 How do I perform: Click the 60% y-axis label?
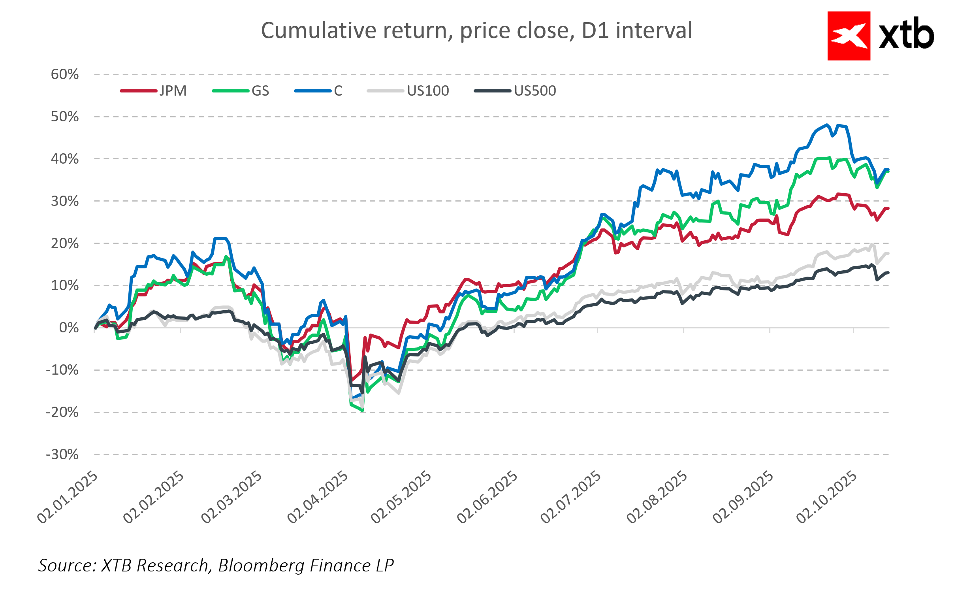[x=65, y=74]
